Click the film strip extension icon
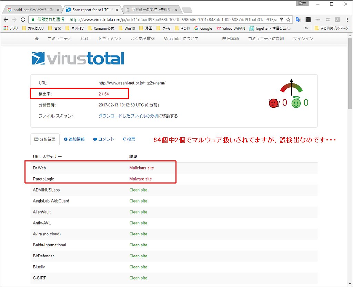This screenshot has width=353, height=287. tap(308, 20)
